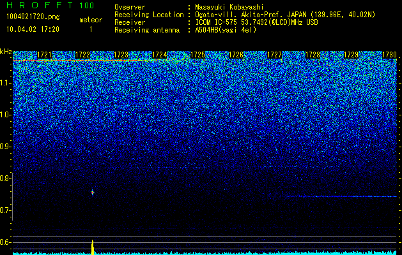
Task: Click the horizontal blue signal line near 0.75 kHz
Action: click(342, 196)
